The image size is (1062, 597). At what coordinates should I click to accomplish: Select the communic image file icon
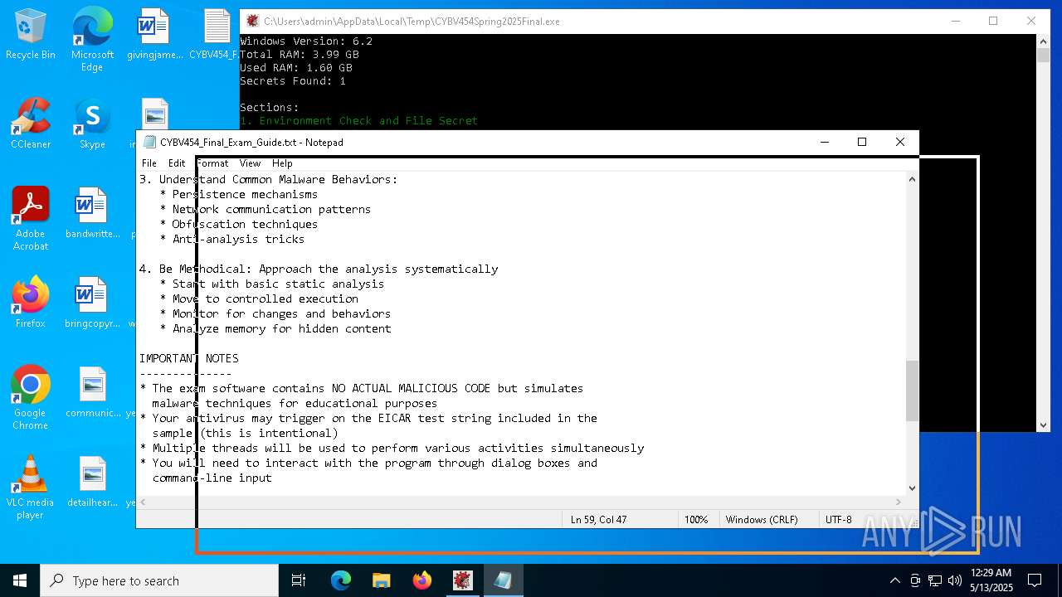[92, 393]
